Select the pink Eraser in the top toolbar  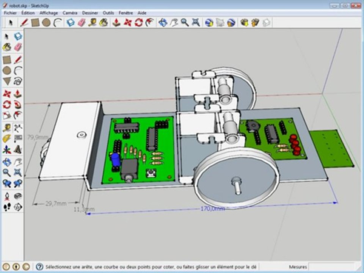82,23
